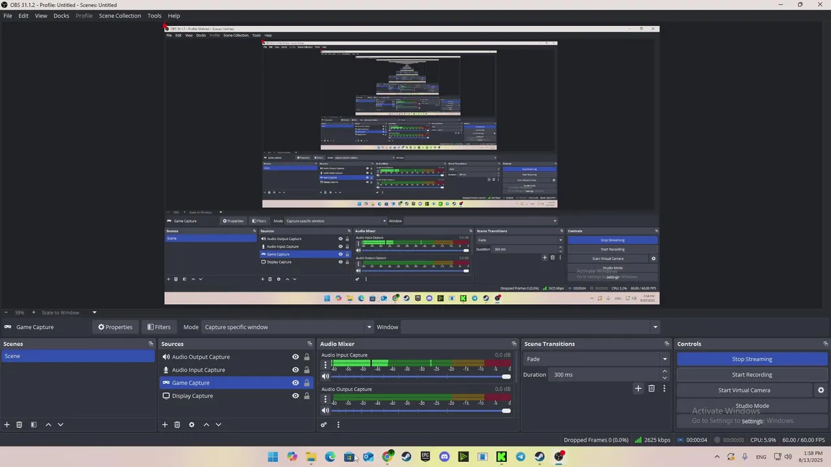Increase transition duration with up arrow
Screen dimensions: 831x467
pyautogui.click(x=665, y=372)
